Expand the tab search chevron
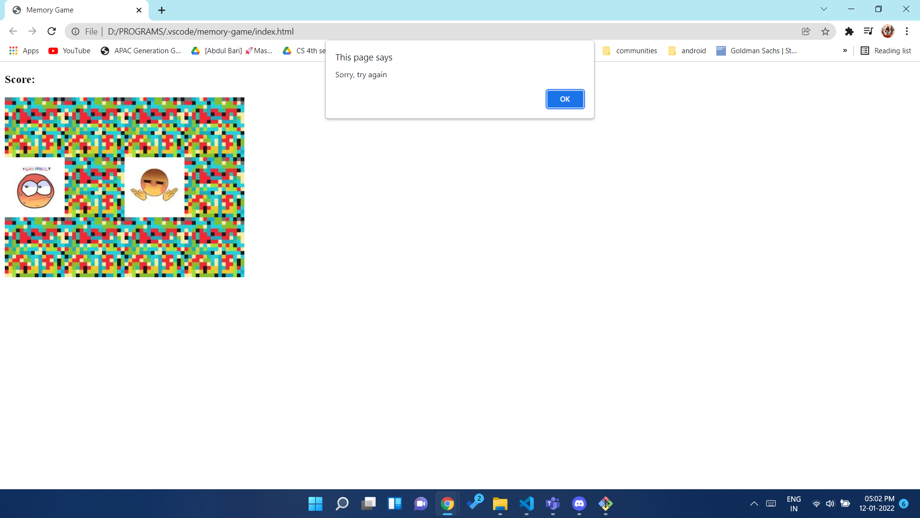 824,9
